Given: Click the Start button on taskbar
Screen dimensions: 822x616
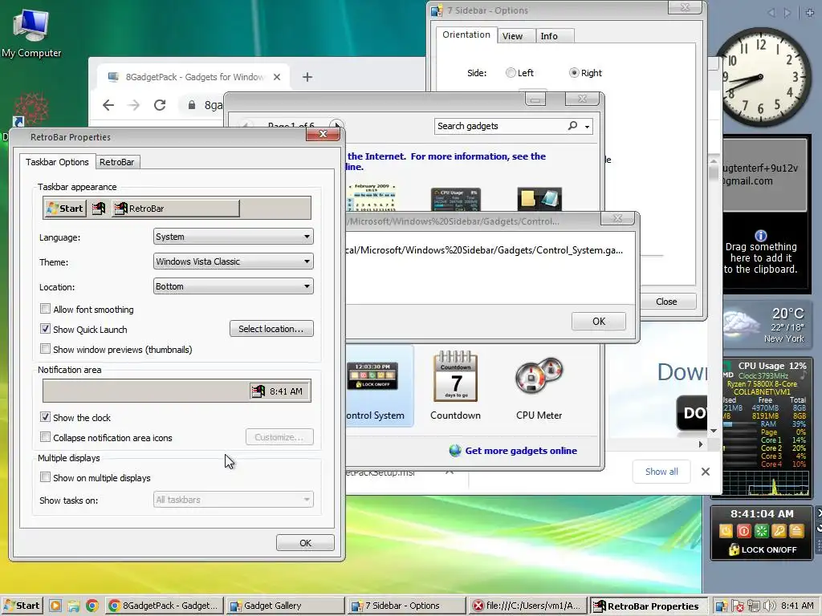Looking at the screenshot, I should 22,606.
